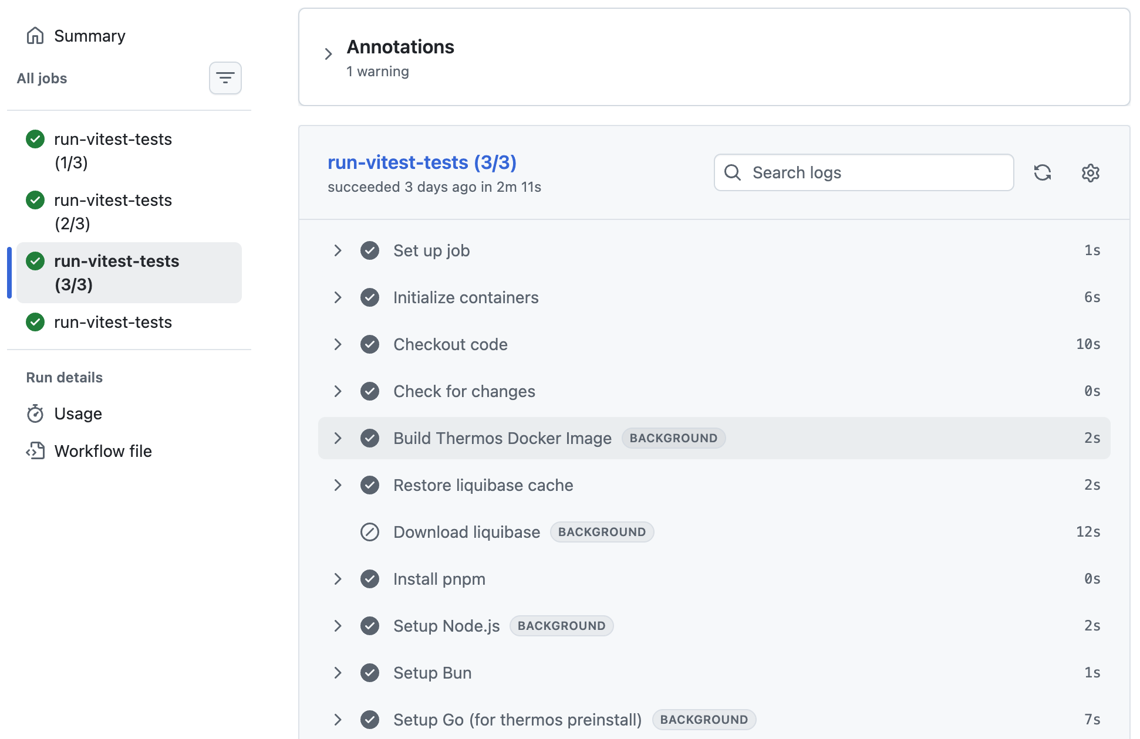Click the run-vitest-tests (3/3) heading link
Viewport: 1140px width, 739px height.
click(x=422, y=162)
